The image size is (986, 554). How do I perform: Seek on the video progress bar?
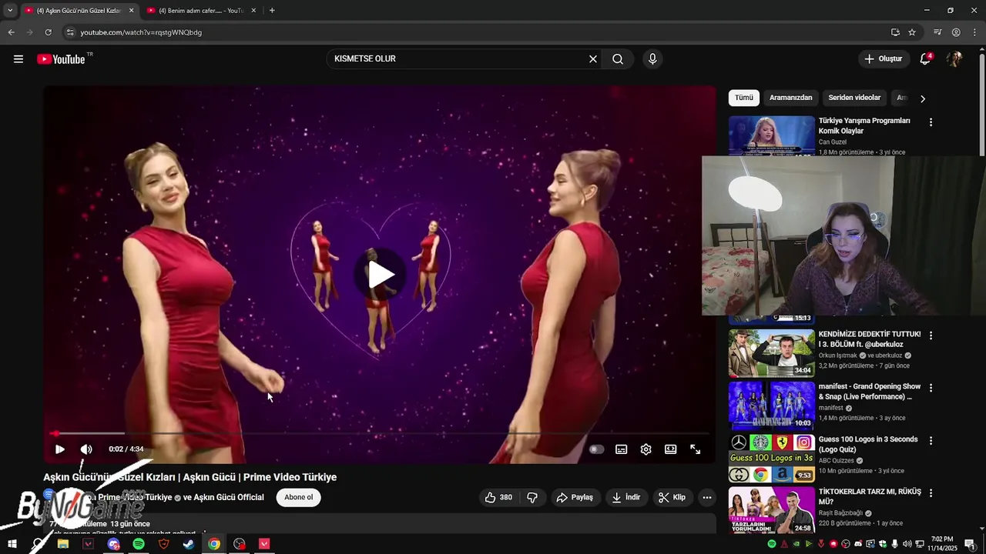(x=379, y=434)
